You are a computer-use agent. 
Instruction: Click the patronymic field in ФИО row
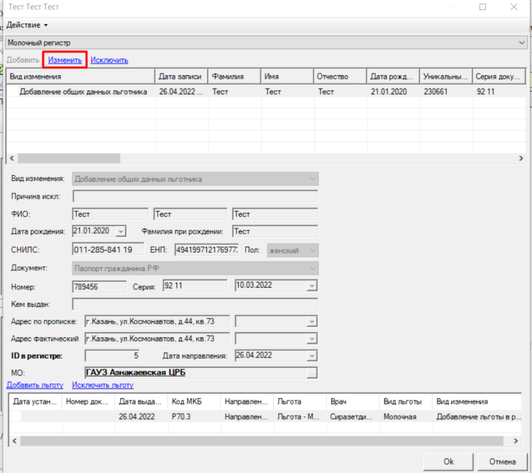coord(275,214)
